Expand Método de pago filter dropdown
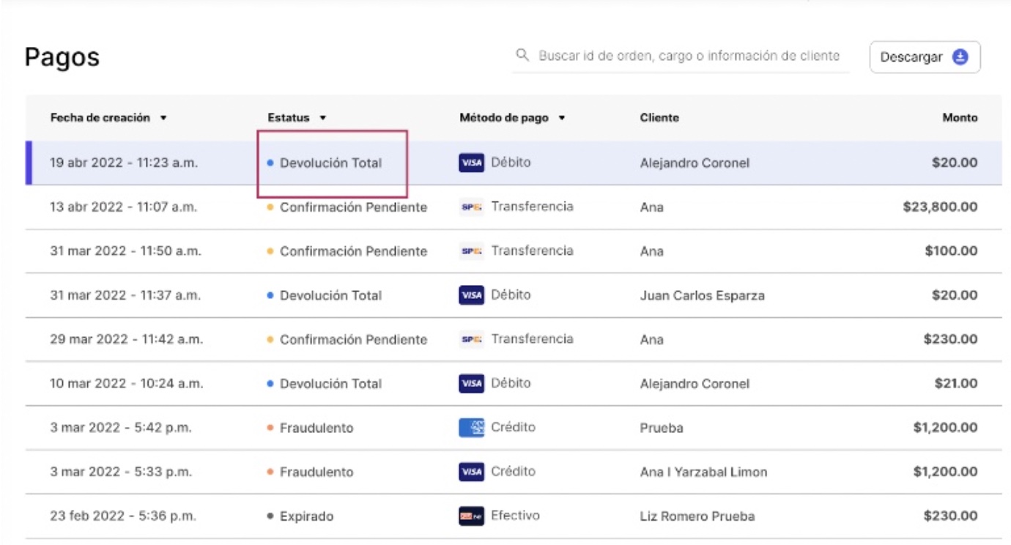Image resolution: width=1011 pixels, height=545 pixels. pyautogui.click(x=562, y=118)
